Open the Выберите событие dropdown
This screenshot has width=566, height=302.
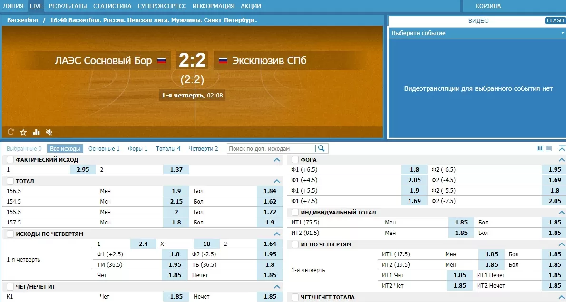[x=476, y=33]
